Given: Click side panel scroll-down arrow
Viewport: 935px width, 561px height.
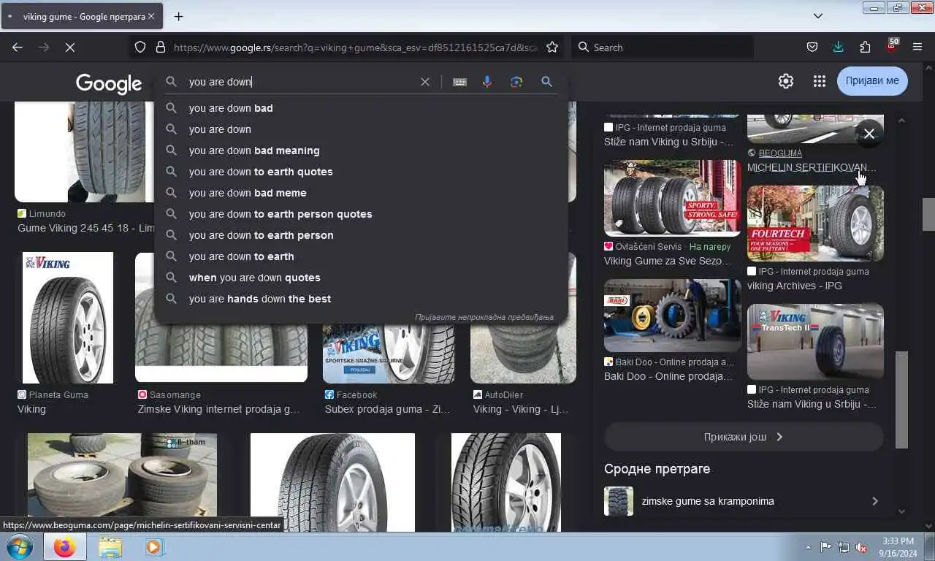Looking at the screenshot, I should tap(901, 511).
